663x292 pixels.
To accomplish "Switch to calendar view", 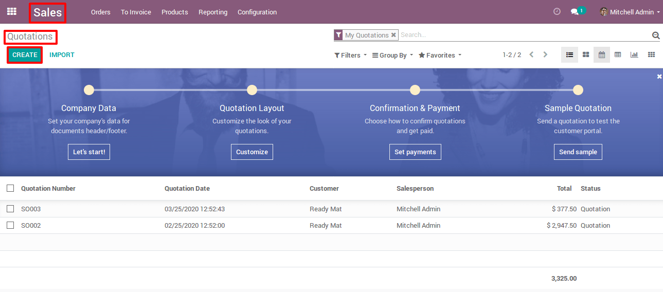I will [x=602, y=54].
